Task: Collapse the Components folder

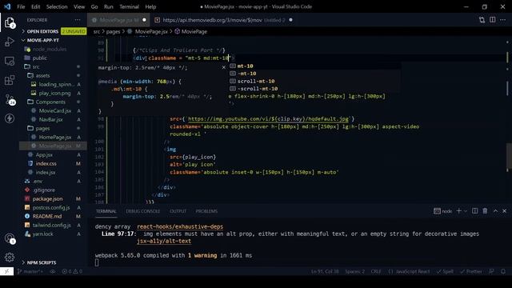Action: [50, 102]
